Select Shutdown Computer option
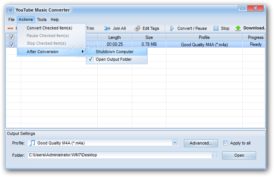274x177 pixels. click(117, 52)
